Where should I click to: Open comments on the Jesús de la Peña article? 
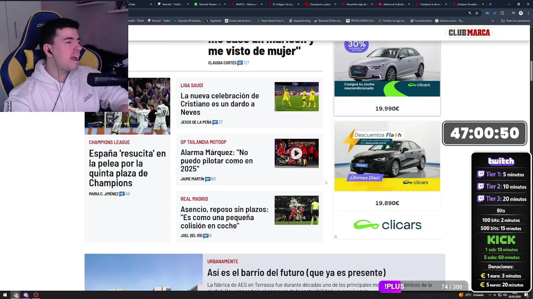218,123
